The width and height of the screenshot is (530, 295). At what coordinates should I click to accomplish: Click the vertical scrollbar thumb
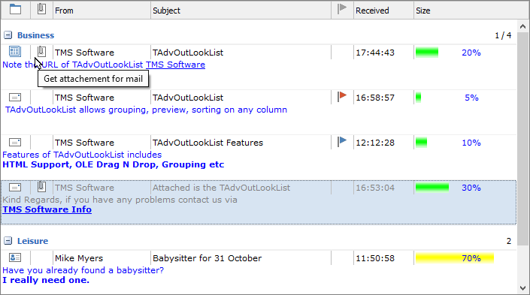pyautogui.click(x=522, y=139)
